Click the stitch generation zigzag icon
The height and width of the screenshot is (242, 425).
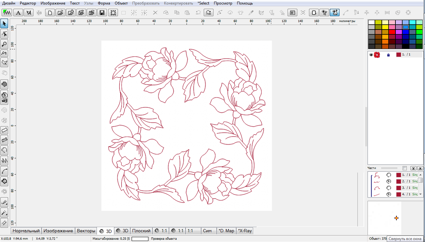point(7,13)
